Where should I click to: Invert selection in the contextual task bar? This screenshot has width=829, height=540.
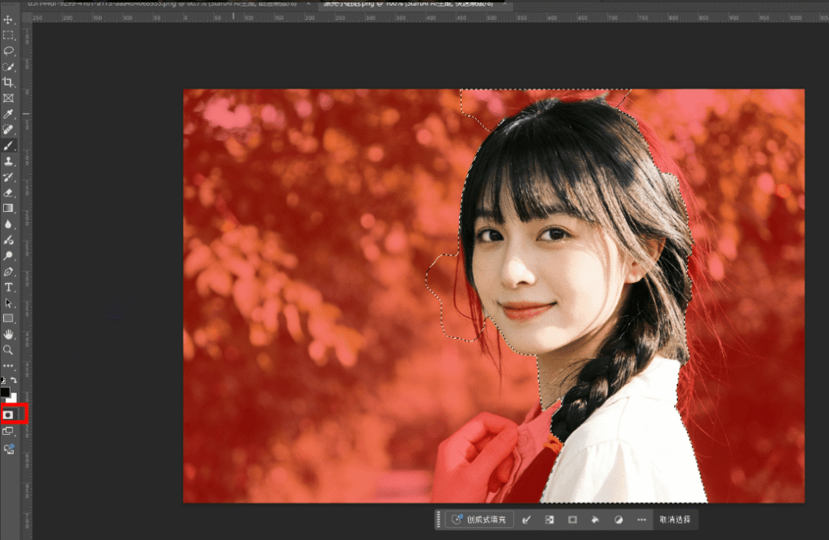point(550,520)
